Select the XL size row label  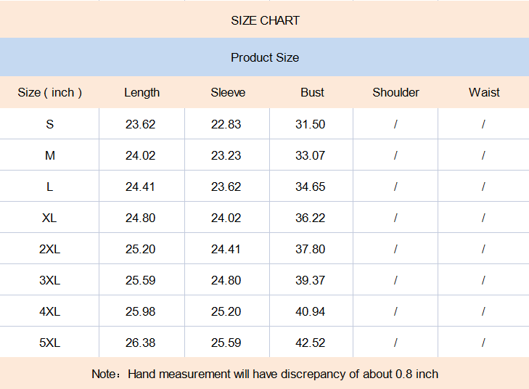coord(49,218)
